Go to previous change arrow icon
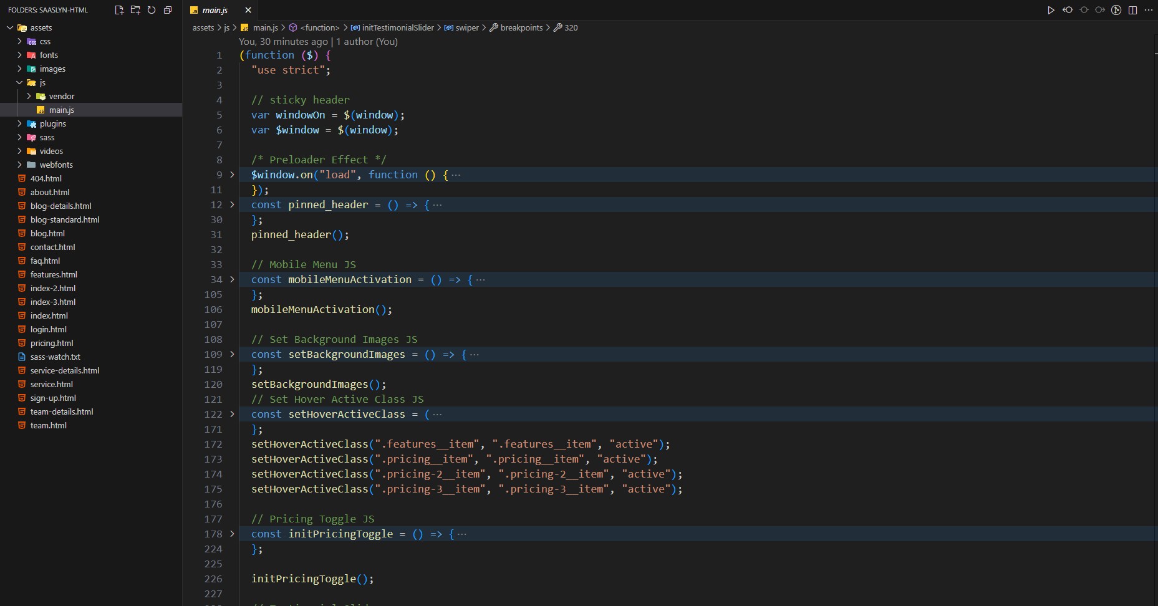 (x=1068, y=10)
